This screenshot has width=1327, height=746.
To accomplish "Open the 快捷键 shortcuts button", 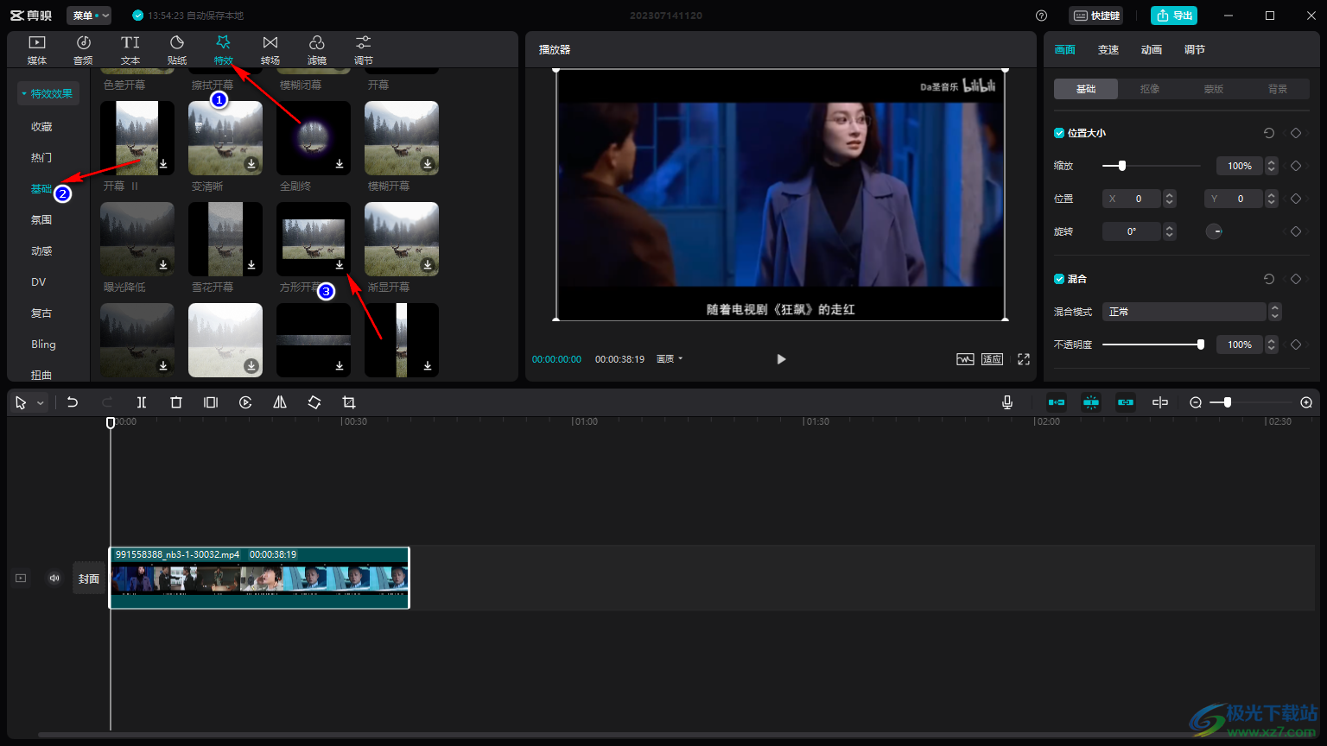I will click(x=1096, y=16).
